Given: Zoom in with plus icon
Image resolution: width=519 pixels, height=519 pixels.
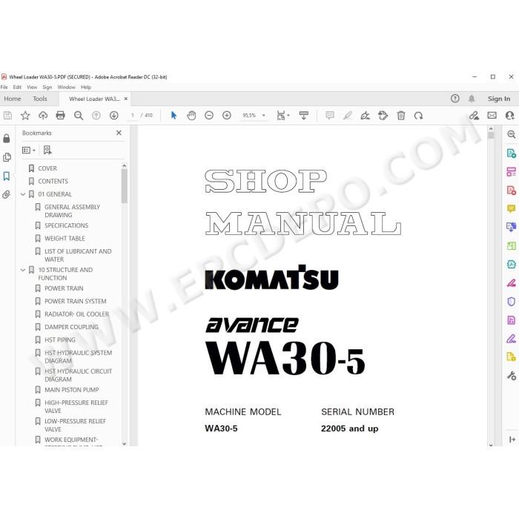Looking at the screenshot, I should click(x=227, y=116).
